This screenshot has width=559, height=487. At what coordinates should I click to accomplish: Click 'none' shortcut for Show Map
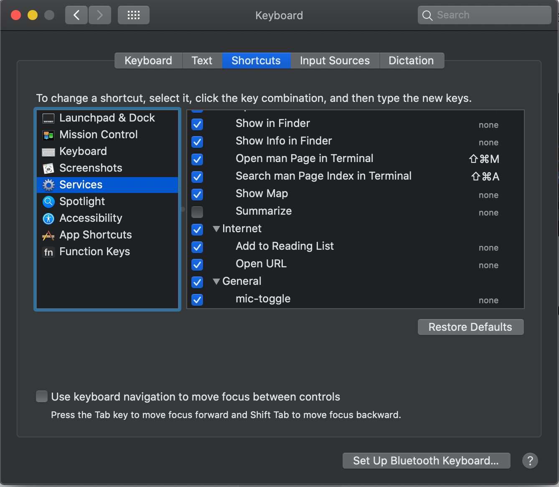pyautogui.click(x=489, y=195)
